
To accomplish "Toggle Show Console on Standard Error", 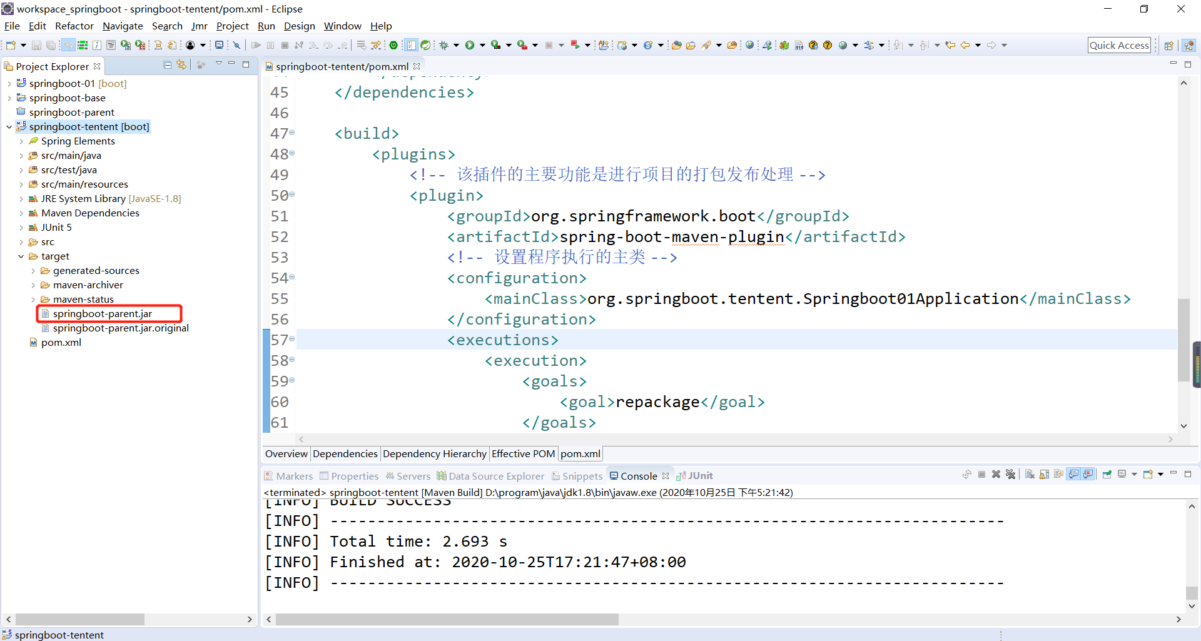I will (x=1088, y=474).
